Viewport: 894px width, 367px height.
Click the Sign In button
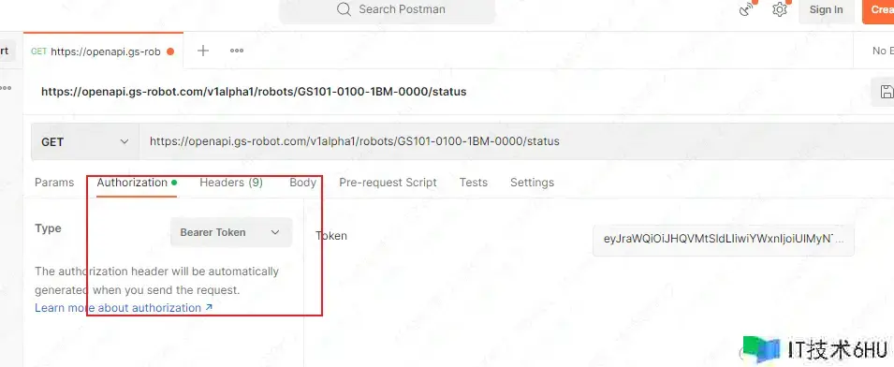pyautogui.click(x=827, y=10)
